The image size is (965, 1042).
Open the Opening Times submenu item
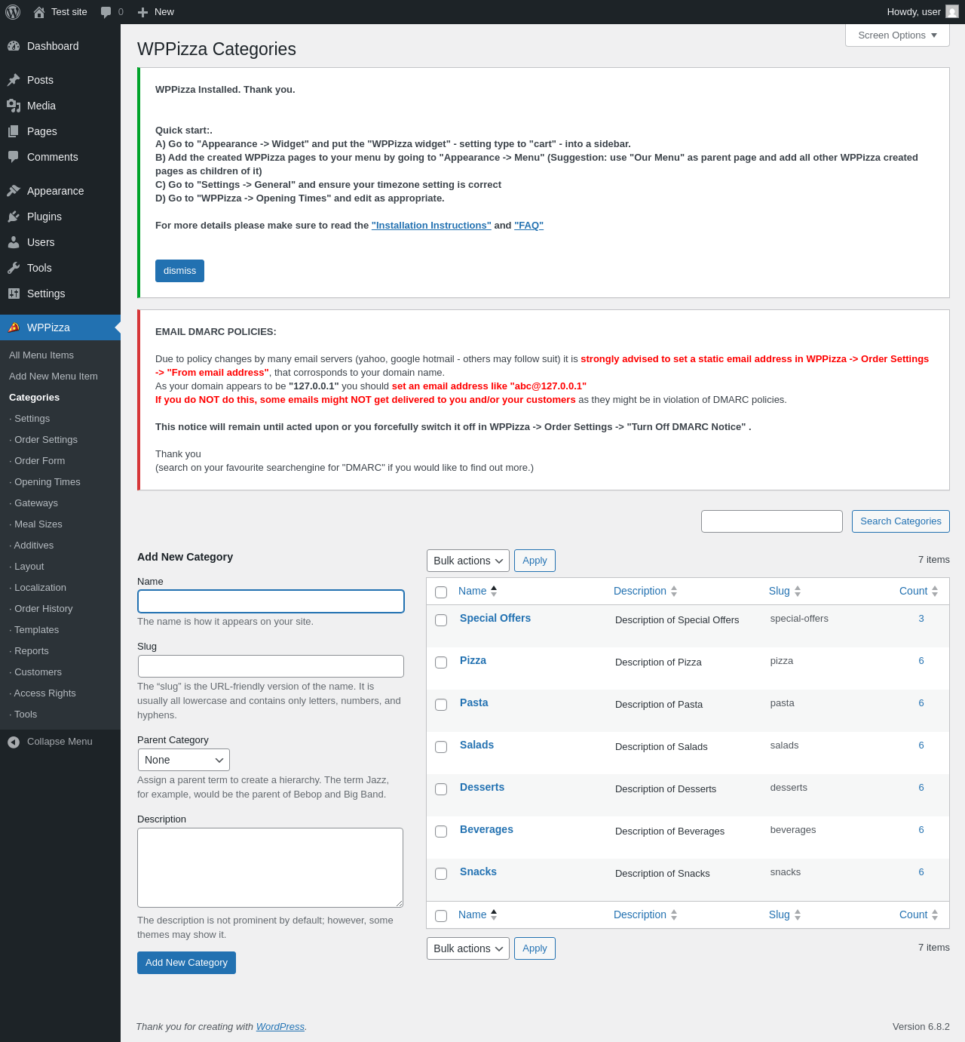click(47, 481)
